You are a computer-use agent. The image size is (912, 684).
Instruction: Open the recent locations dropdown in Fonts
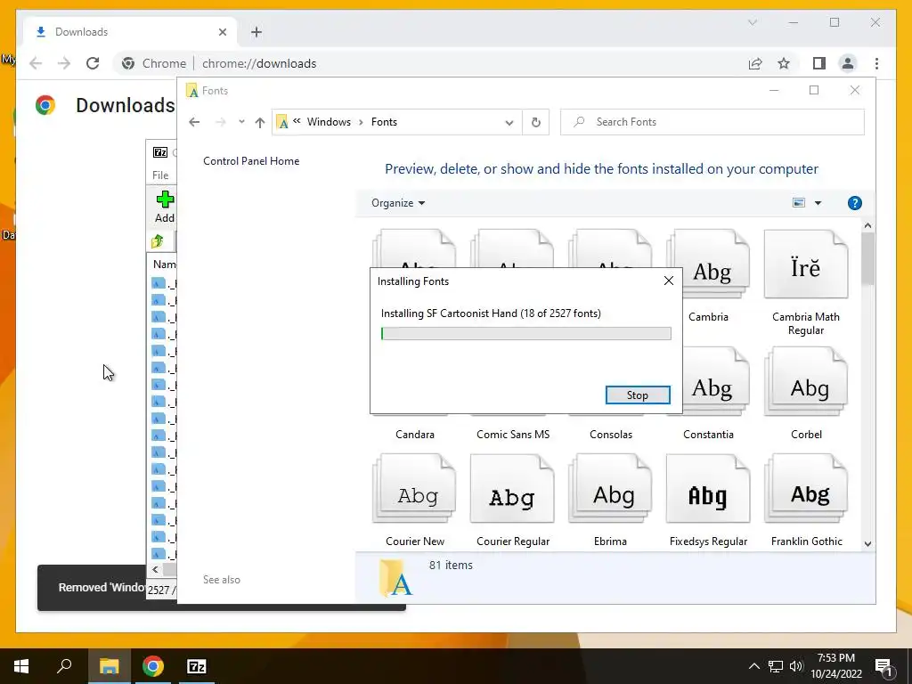[x=241, y=122]
